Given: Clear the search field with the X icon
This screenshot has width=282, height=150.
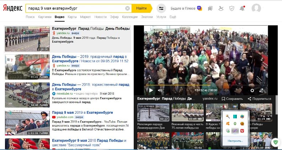Looking at the screenshot, I should (128, 8).
